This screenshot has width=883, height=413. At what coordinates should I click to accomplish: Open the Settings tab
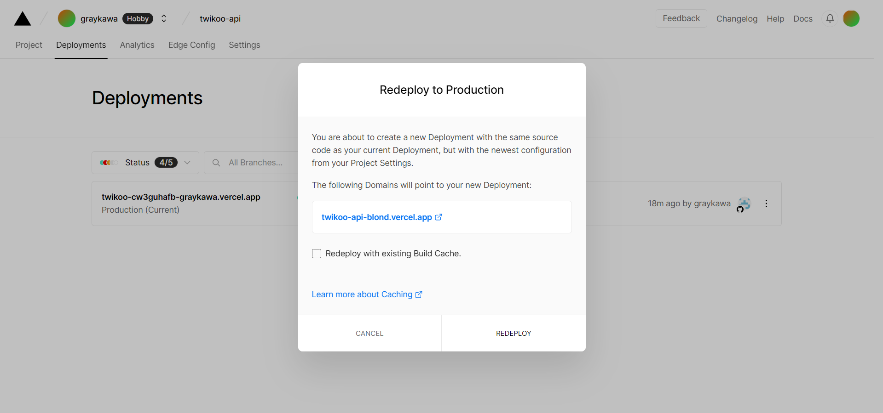click(244, 45)
